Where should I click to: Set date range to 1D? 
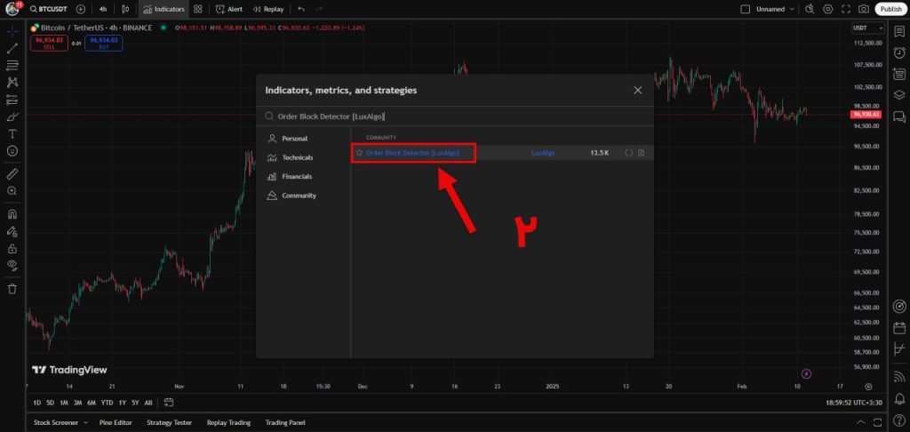[x=37, y=403]
